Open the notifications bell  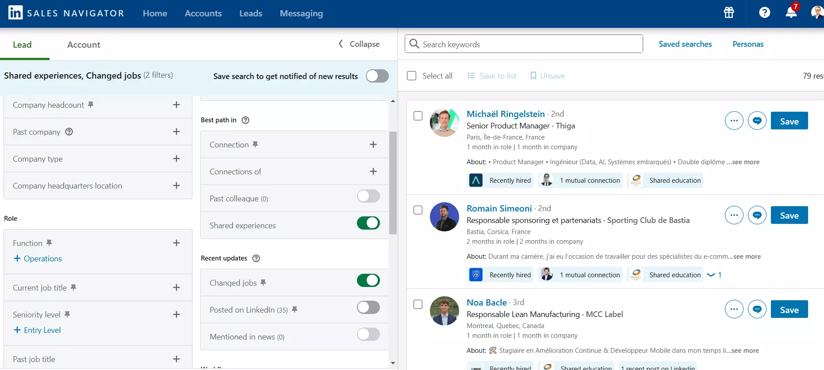pos(791,12)
